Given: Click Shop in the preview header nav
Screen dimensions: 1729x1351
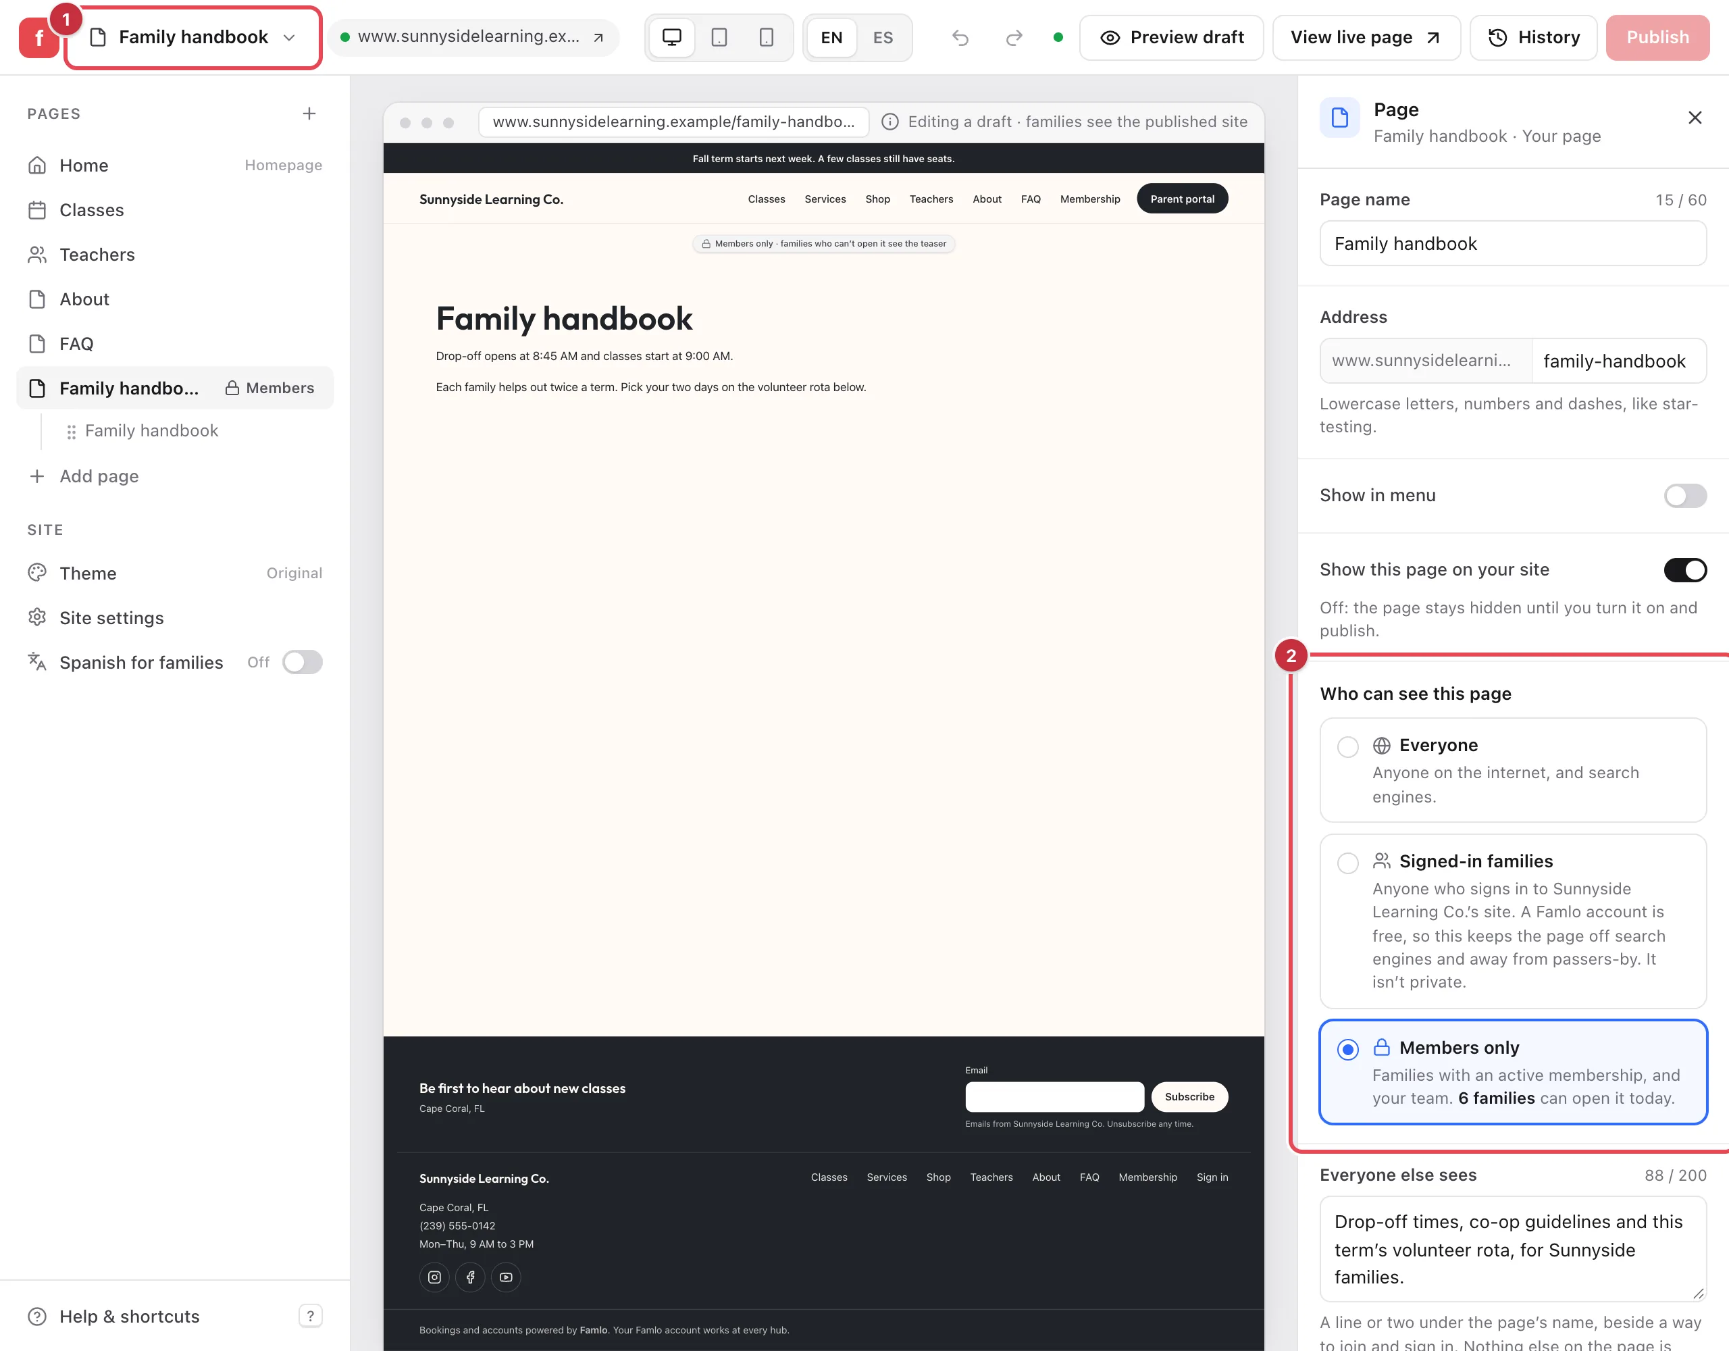Looking at the screenshot, I should tap(877, 199).
